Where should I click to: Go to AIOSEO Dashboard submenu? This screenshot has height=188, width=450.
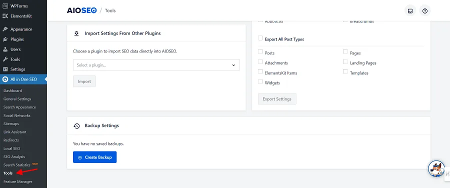(x=12, y=90)
